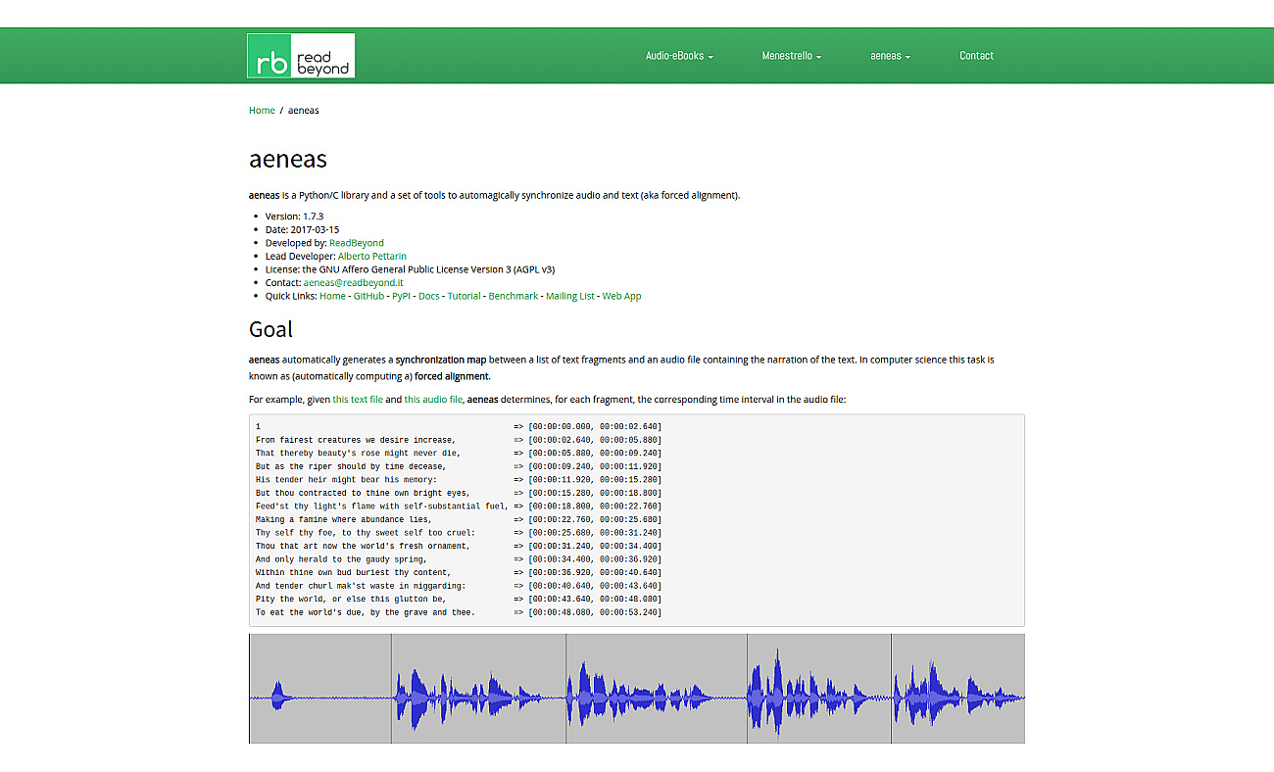Click time interval '[00:00:48.080, 00:00:53.240]'
Viewport: 1274px width, 772px height.
pyautogui.click(x=595, y=612)
